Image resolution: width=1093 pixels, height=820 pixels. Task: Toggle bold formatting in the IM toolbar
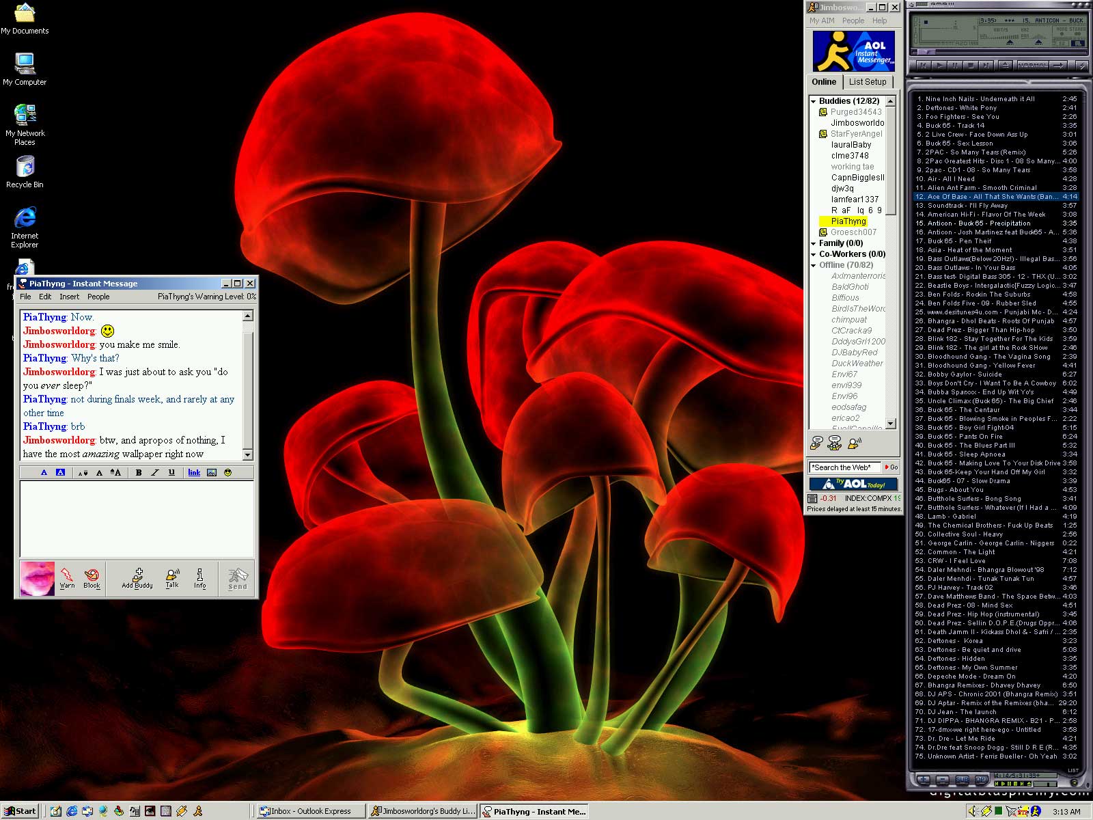point(139,472)
